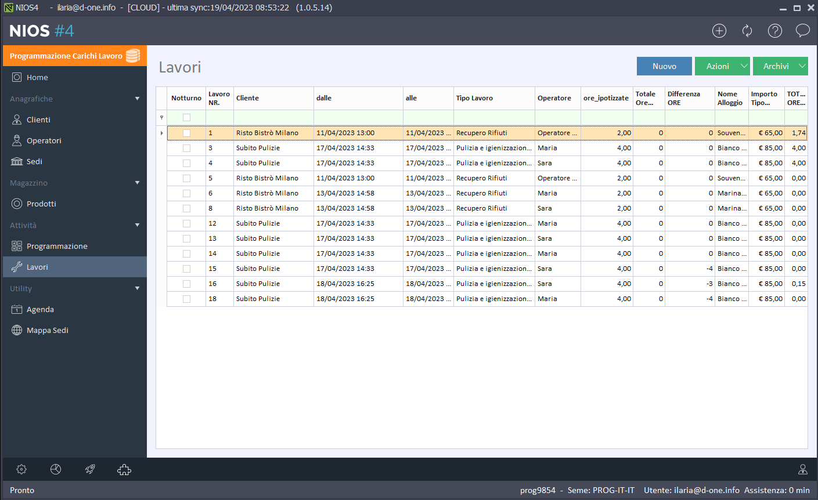Click the user profile icon bottom right
Screen dimensions: 818x500
tap(803, 469)
